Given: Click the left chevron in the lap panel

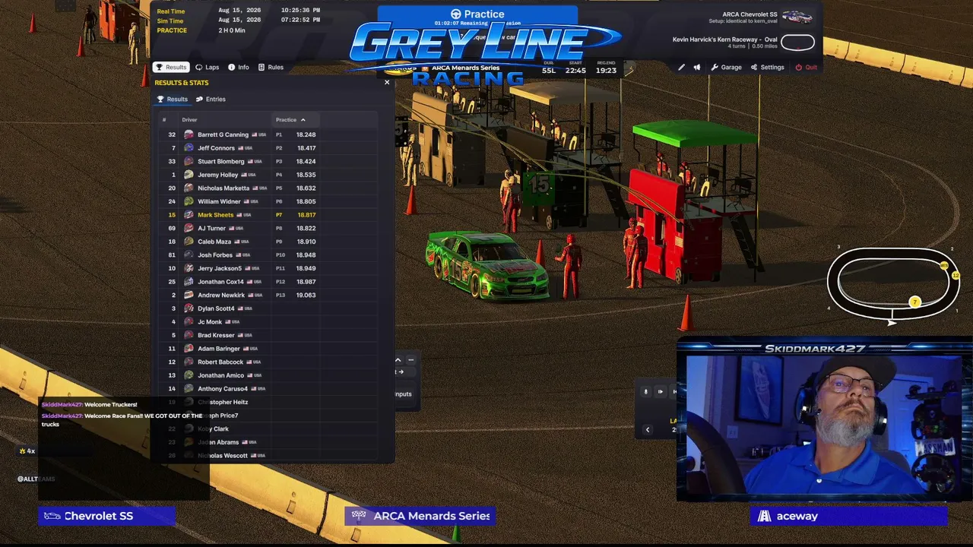Looking at the screenshot, I should (648, 429).
